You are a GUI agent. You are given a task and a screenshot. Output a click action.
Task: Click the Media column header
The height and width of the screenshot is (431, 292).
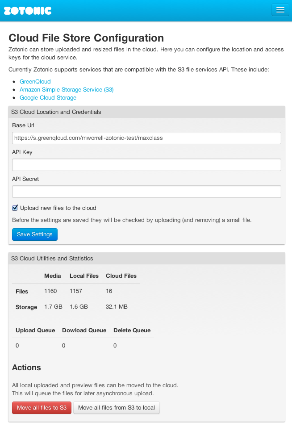[53, 276]
